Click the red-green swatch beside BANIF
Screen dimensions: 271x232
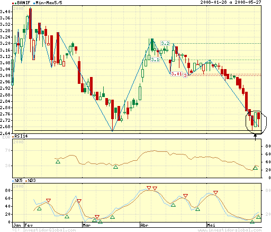point(14,3)
